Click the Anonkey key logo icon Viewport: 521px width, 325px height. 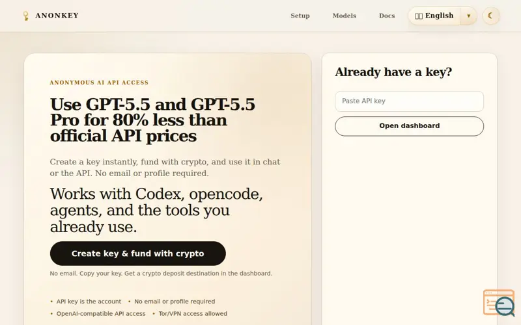pos(25,16)
